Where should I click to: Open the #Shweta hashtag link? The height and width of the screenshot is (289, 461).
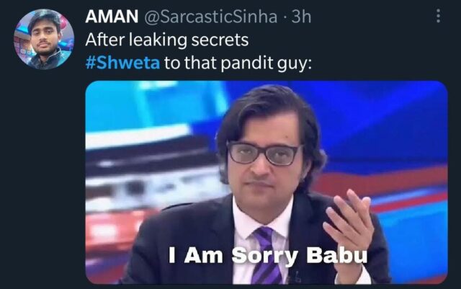tap(122, 63)
